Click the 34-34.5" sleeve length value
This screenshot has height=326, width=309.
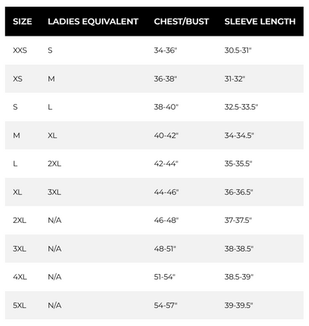(x=239, y=135)
